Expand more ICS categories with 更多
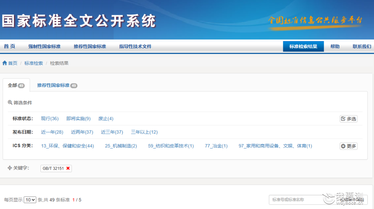This screenshot has width=374, height=209. (348, 146)
